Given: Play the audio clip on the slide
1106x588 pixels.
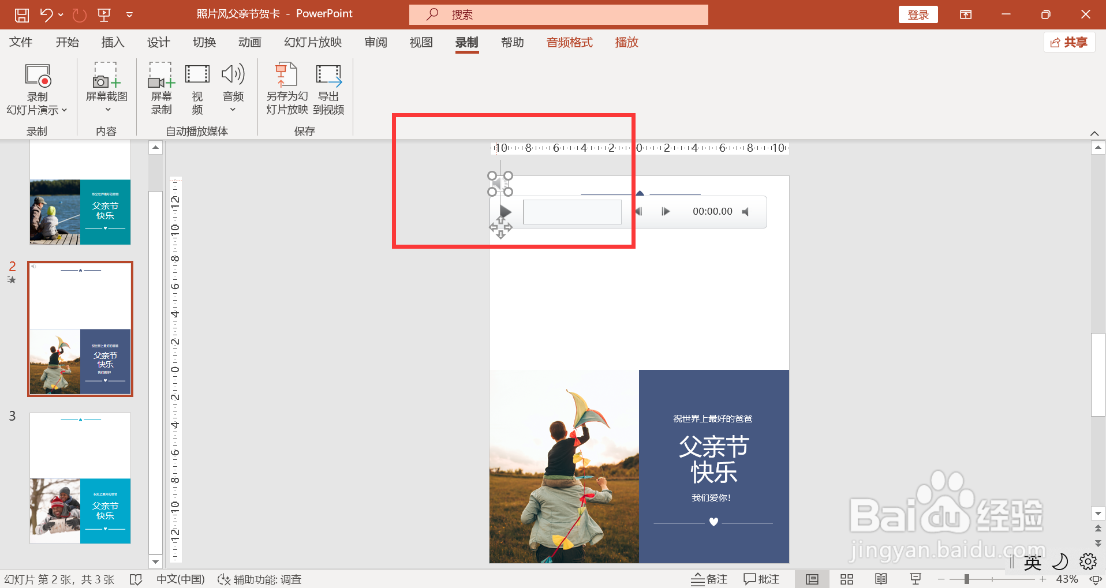Looking at the screenshot, I should (x=506, y=211).
